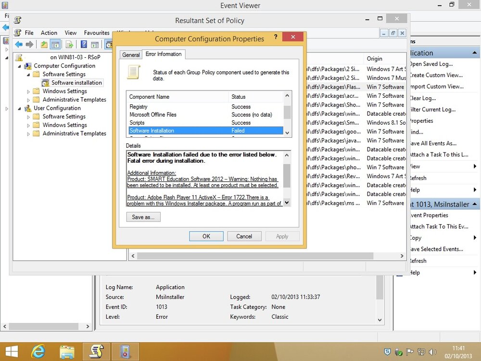Click the Event Viewer taskbar icon
481x361 pixels.
coord(125,351)
